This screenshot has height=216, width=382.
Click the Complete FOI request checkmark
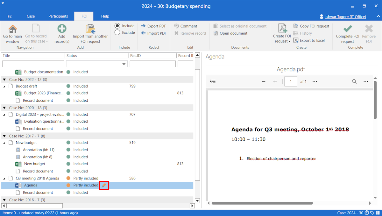tap(347, 29)
